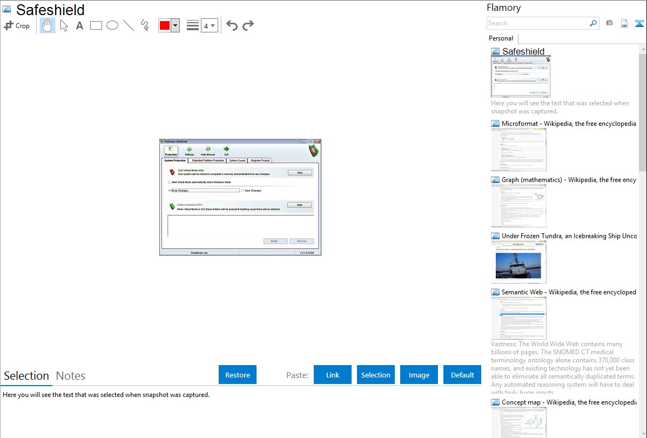Open Microformat Wikipedia snapshot thumbnail
Viewport: 647px width, 438px height.
click(x=518, y=150)
